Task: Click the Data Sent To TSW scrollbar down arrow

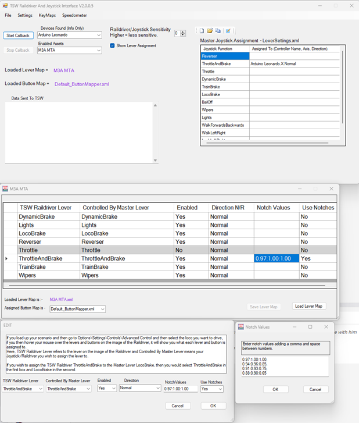Action: (156, 160)
